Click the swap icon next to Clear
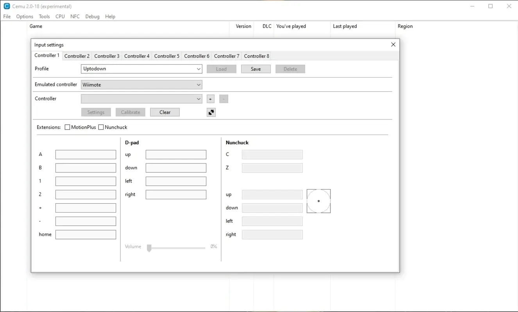The width and height of the screenshot is (518, 312). [211, 112]
